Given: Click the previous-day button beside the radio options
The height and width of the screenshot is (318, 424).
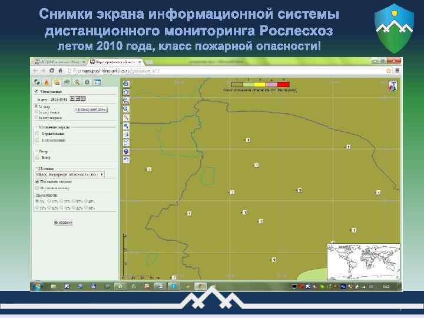Looking at the screenshot, I should point(91,110).
